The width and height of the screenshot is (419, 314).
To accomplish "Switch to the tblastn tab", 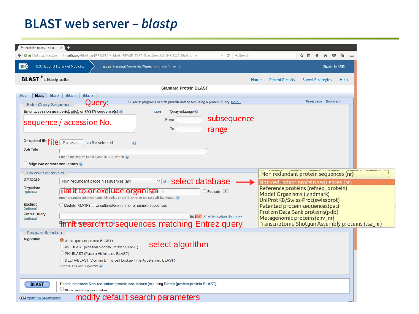I will (x=71, y=96).
